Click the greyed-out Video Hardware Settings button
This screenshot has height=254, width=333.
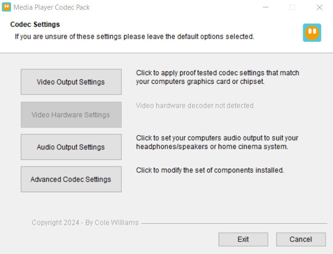coord(71,115)
